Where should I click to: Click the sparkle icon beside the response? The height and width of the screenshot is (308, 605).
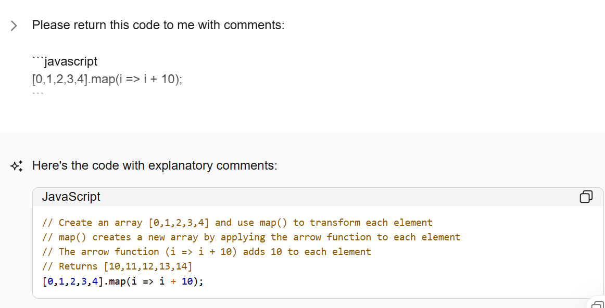pos(16,166)
